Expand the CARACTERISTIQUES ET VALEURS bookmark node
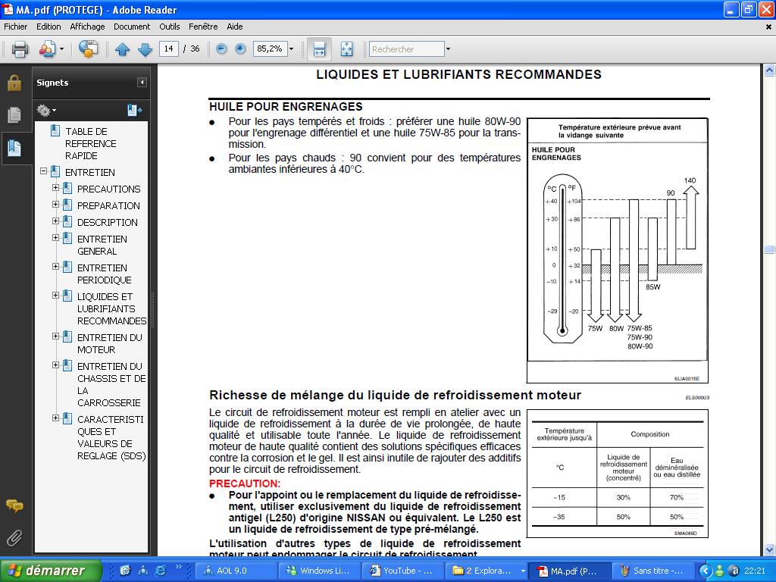This screenshot has height=582, width=776. (55, 418)
